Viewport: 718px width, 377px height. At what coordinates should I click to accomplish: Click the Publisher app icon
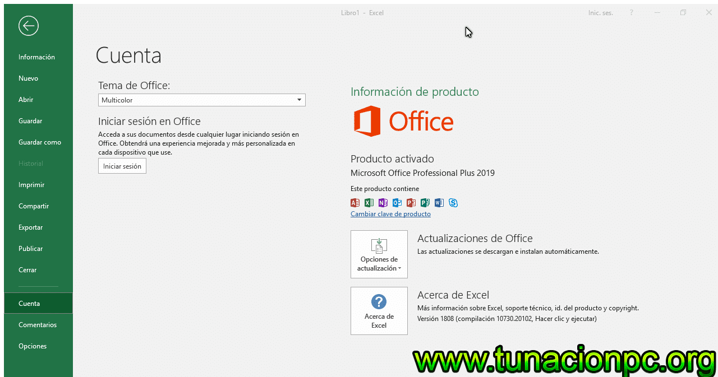(425, 203)
